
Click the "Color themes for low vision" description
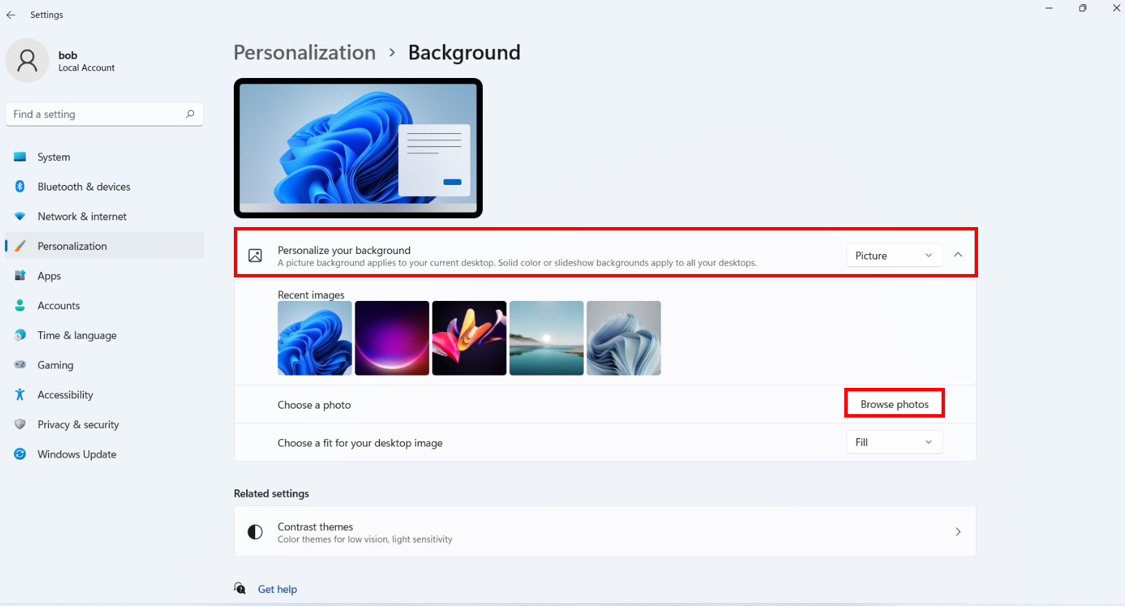tap(365, 539)
